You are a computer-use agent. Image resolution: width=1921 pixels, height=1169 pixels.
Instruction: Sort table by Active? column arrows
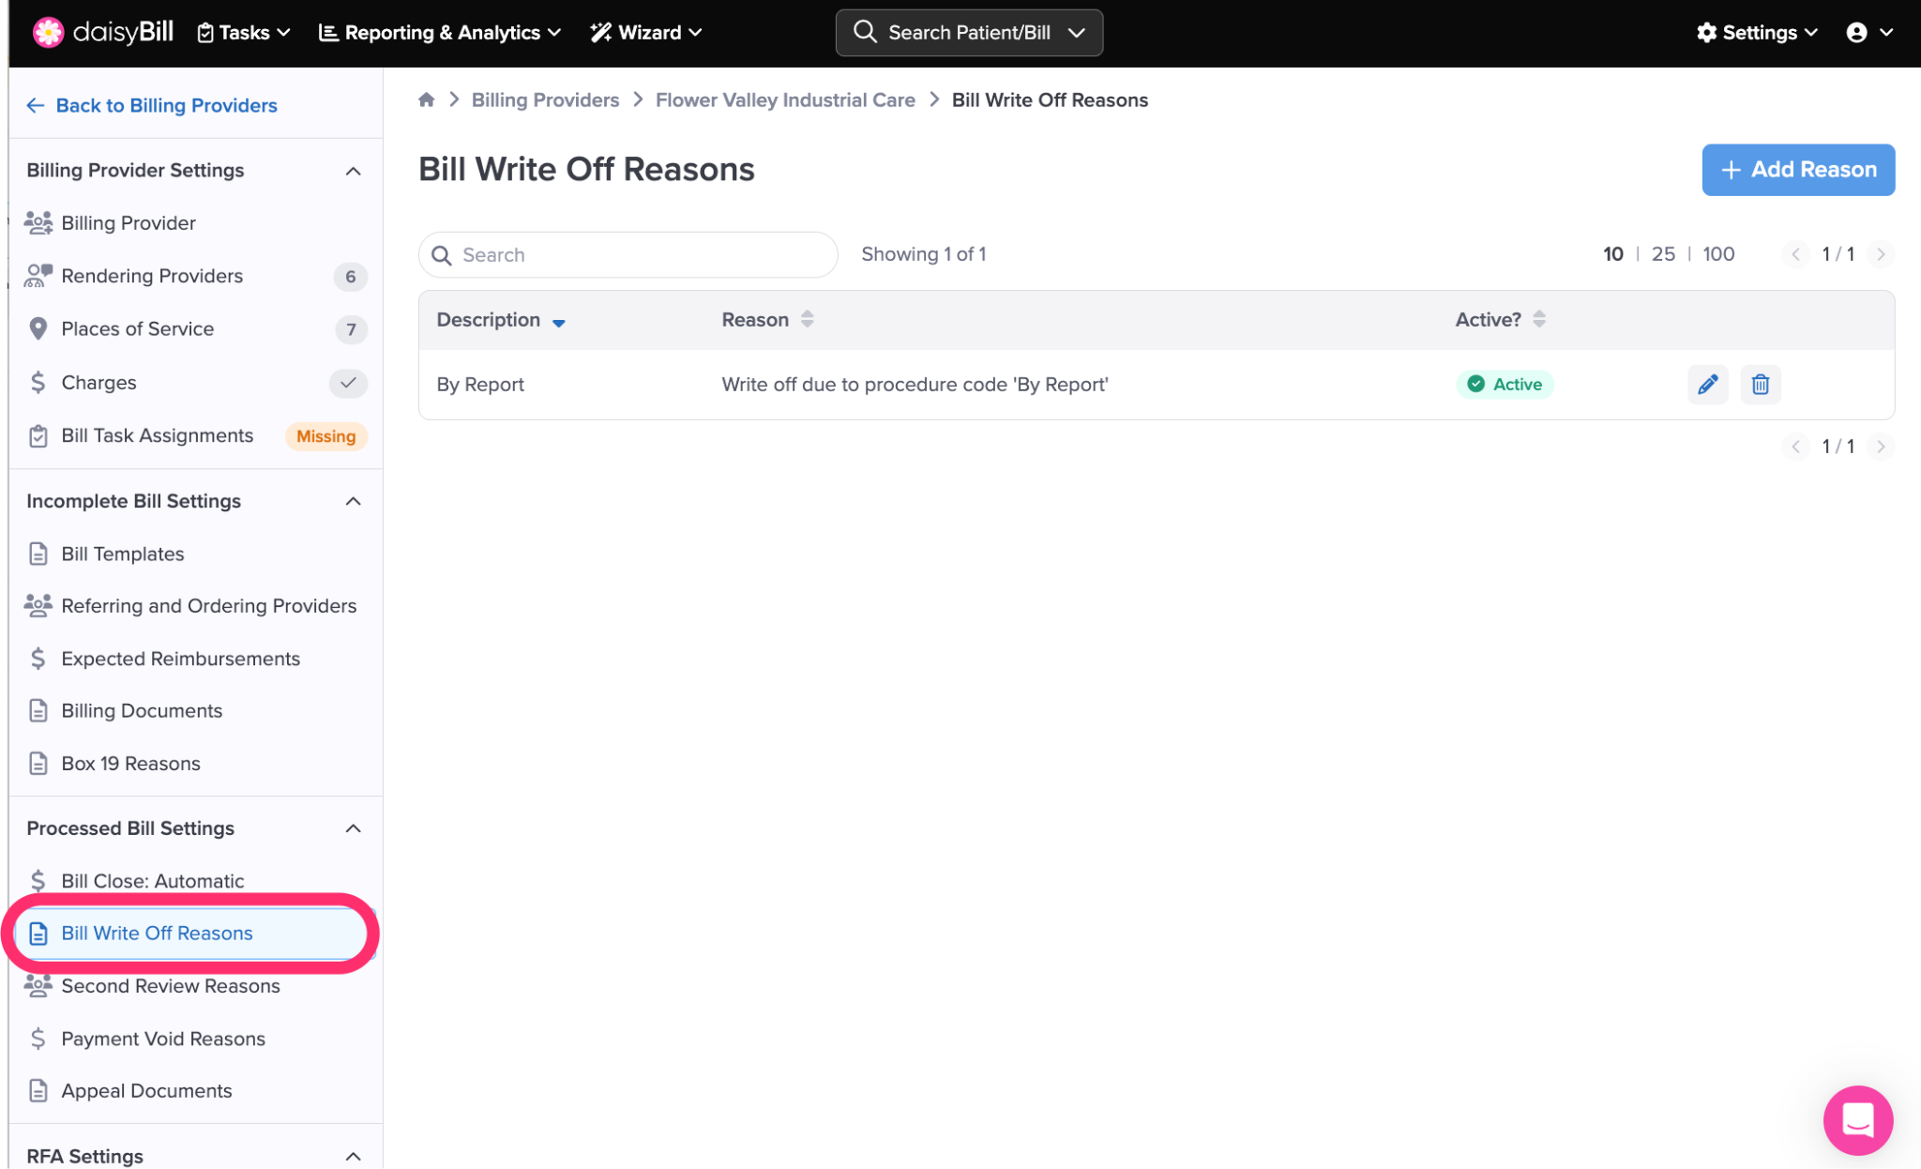tap(1539, 319)
